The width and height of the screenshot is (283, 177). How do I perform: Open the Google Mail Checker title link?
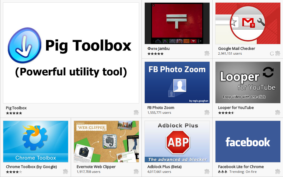pyautogui.click(x=236, y=48)
